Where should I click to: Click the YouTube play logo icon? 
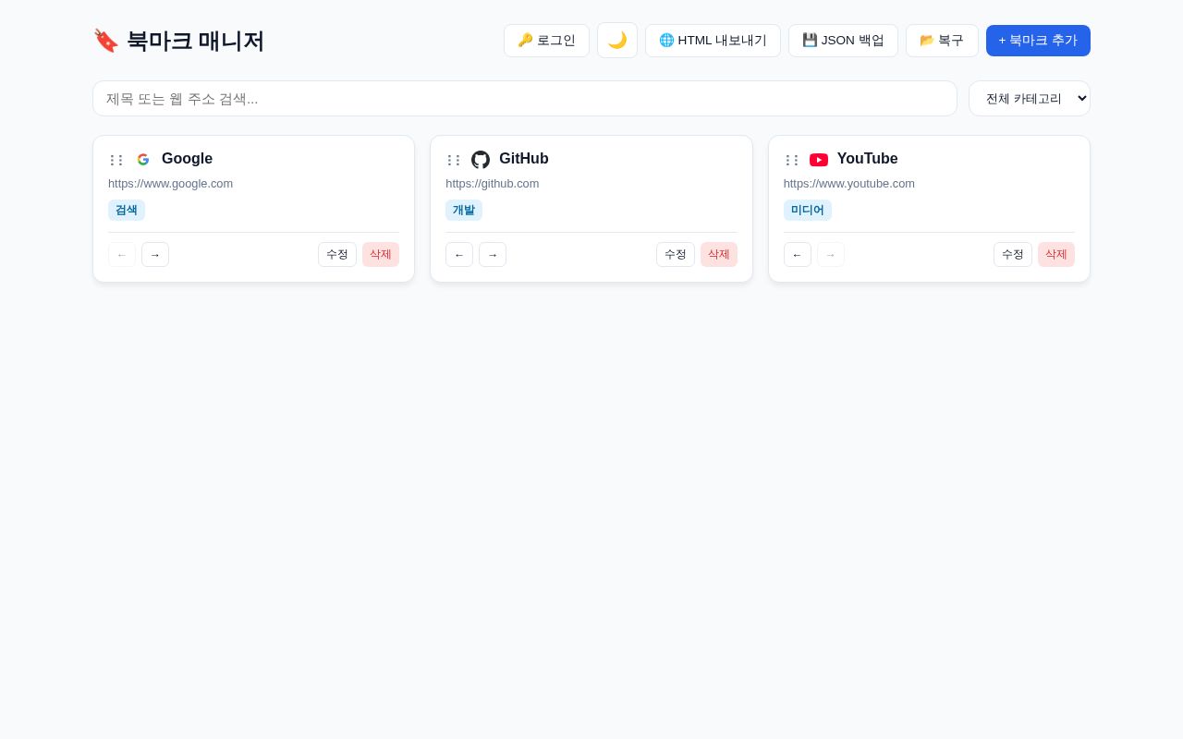[819, 160]
